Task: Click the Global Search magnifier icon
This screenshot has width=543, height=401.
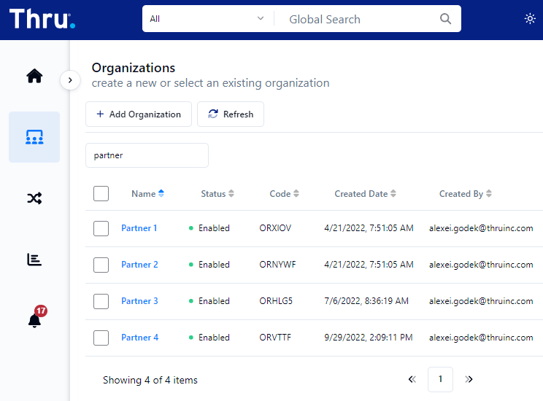Action: [x=445, y=19]
